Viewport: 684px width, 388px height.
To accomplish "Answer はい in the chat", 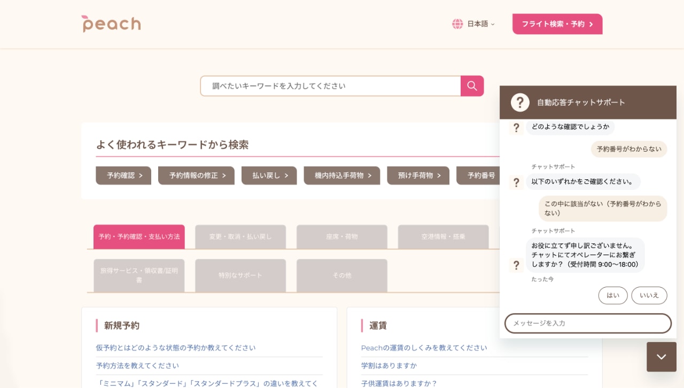I will tap(613, 295).
